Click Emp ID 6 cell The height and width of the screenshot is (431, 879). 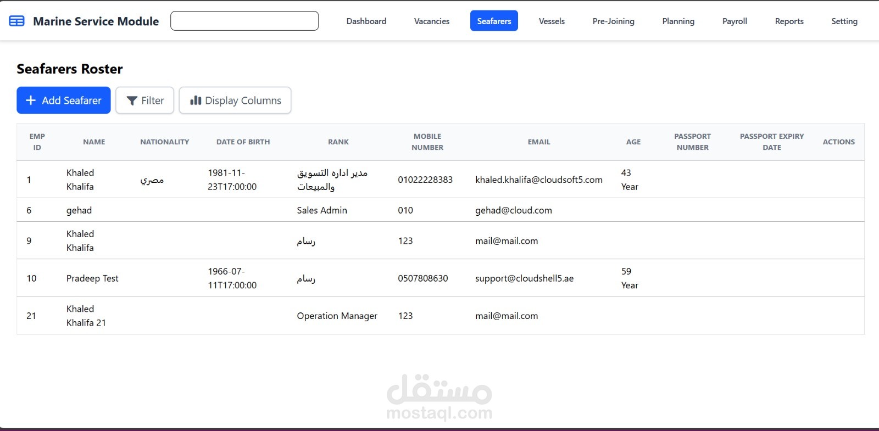29,210
